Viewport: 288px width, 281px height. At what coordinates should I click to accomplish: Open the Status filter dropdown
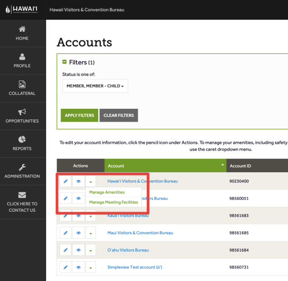pos(95,86)
